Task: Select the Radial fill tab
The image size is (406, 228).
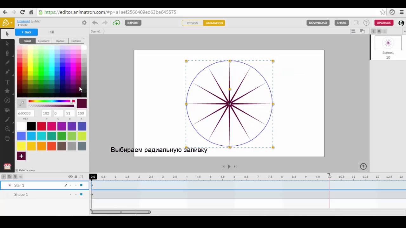Action: (60, 41)
